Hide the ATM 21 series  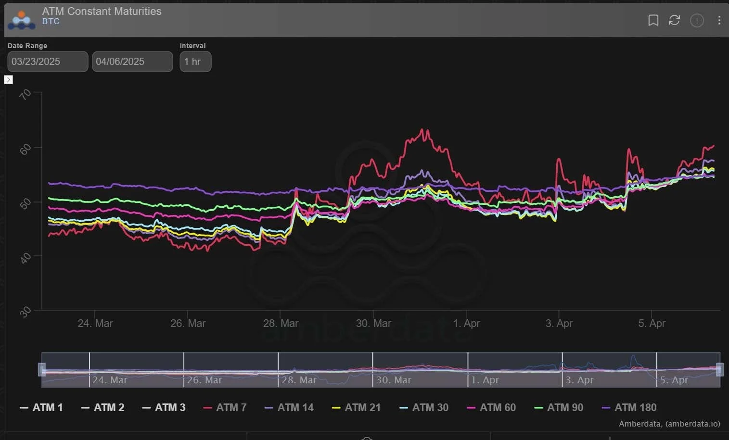[x=356, y=408]
